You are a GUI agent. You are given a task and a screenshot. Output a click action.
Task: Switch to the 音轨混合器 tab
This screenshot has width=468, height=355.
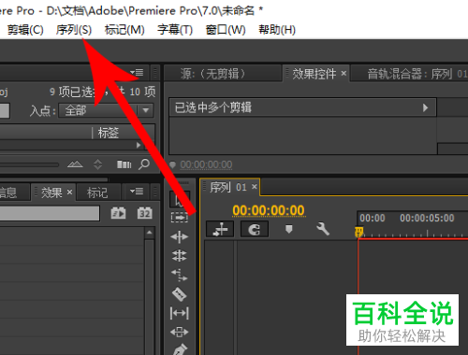[x=409, y=74]
